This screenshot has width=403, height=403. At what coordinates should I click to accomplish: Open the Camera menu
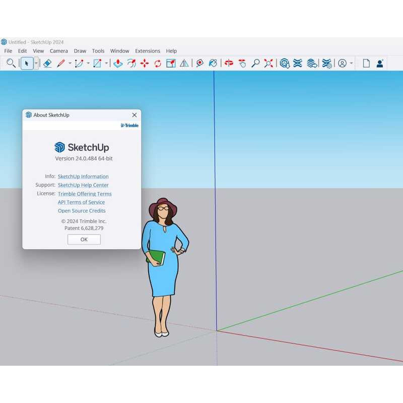59,51
